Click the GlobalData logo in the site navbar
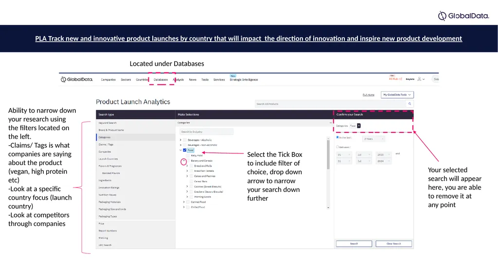Image resolution: width=498 pixels, height=280 pixels. pyautogui.click(x=77, y=79)
